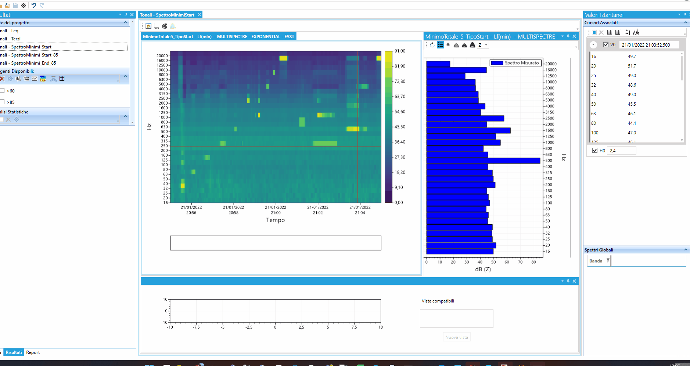The image size is (690, 366).
Task: Click the Nuova vista button
Action: click(456, 337)
